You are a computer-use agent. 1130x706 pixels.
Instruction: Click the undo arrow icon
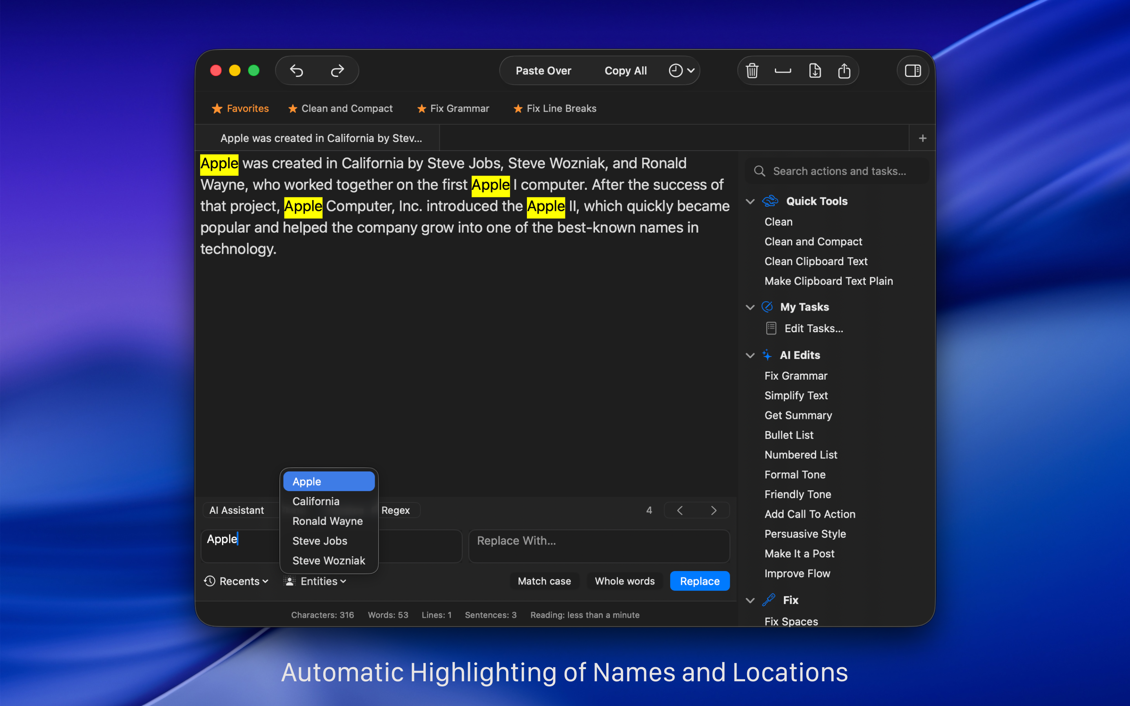point(297,71)
